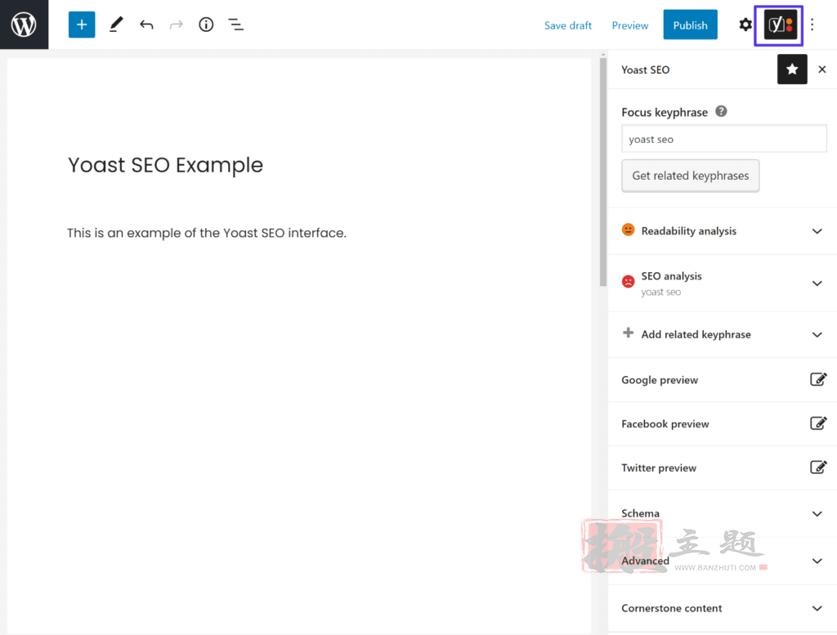Click the SEO analysis red sad face
The image size is (837, 635).
(629, 281)
